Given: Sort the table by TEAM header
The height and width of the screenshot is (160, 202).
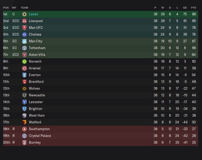Looking at the screenshot, I should point(24,8).
